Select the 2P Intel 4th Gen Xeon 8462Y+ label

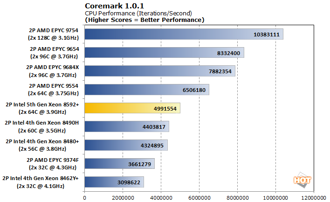click(x=41, y=178)
